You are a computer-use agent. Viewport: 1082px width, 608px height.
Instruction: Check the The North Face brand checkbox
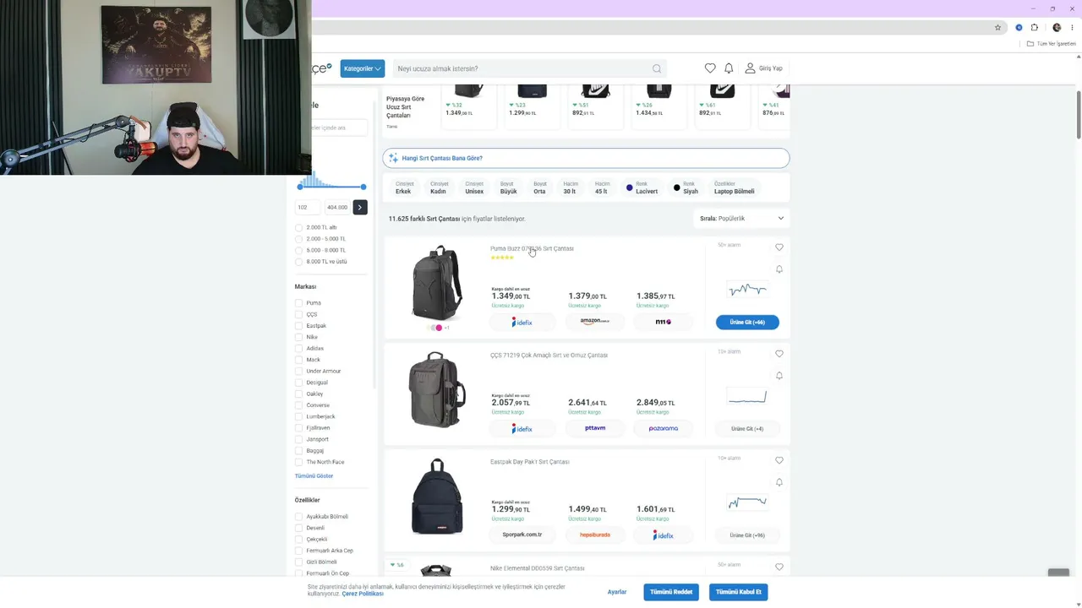point(298,463)
